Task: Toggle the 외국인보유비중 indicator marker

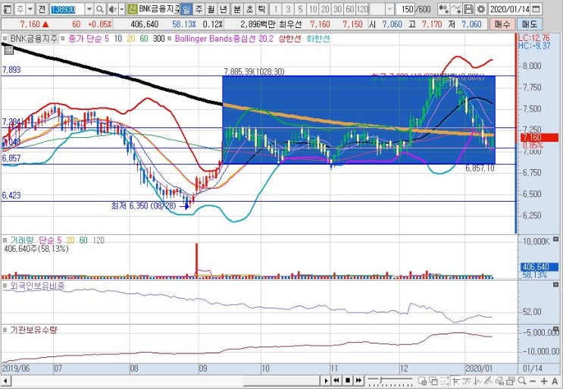Action: tap(5, 287)
